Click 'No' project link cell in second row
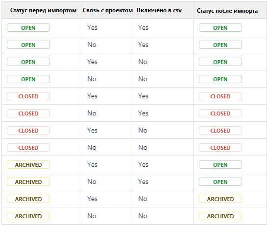The width and height of the screenshot is (267, 226). click(x=92, y=45)
